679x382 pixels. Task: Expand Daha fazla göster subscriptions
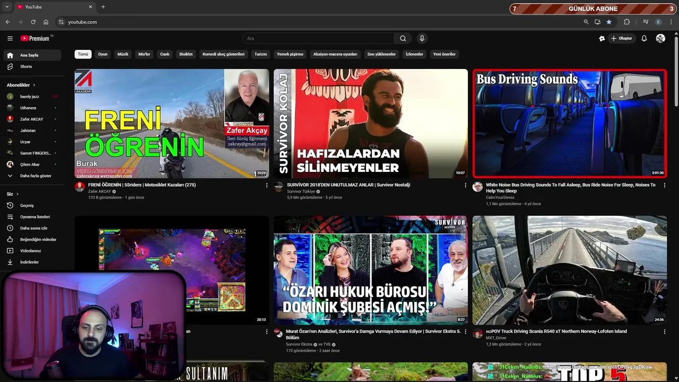pyautogui.click(x=32, y=176)
